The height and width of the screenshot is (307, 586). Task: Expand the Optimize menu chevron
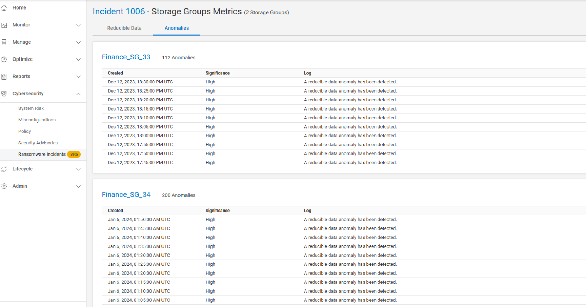(79, 59)
